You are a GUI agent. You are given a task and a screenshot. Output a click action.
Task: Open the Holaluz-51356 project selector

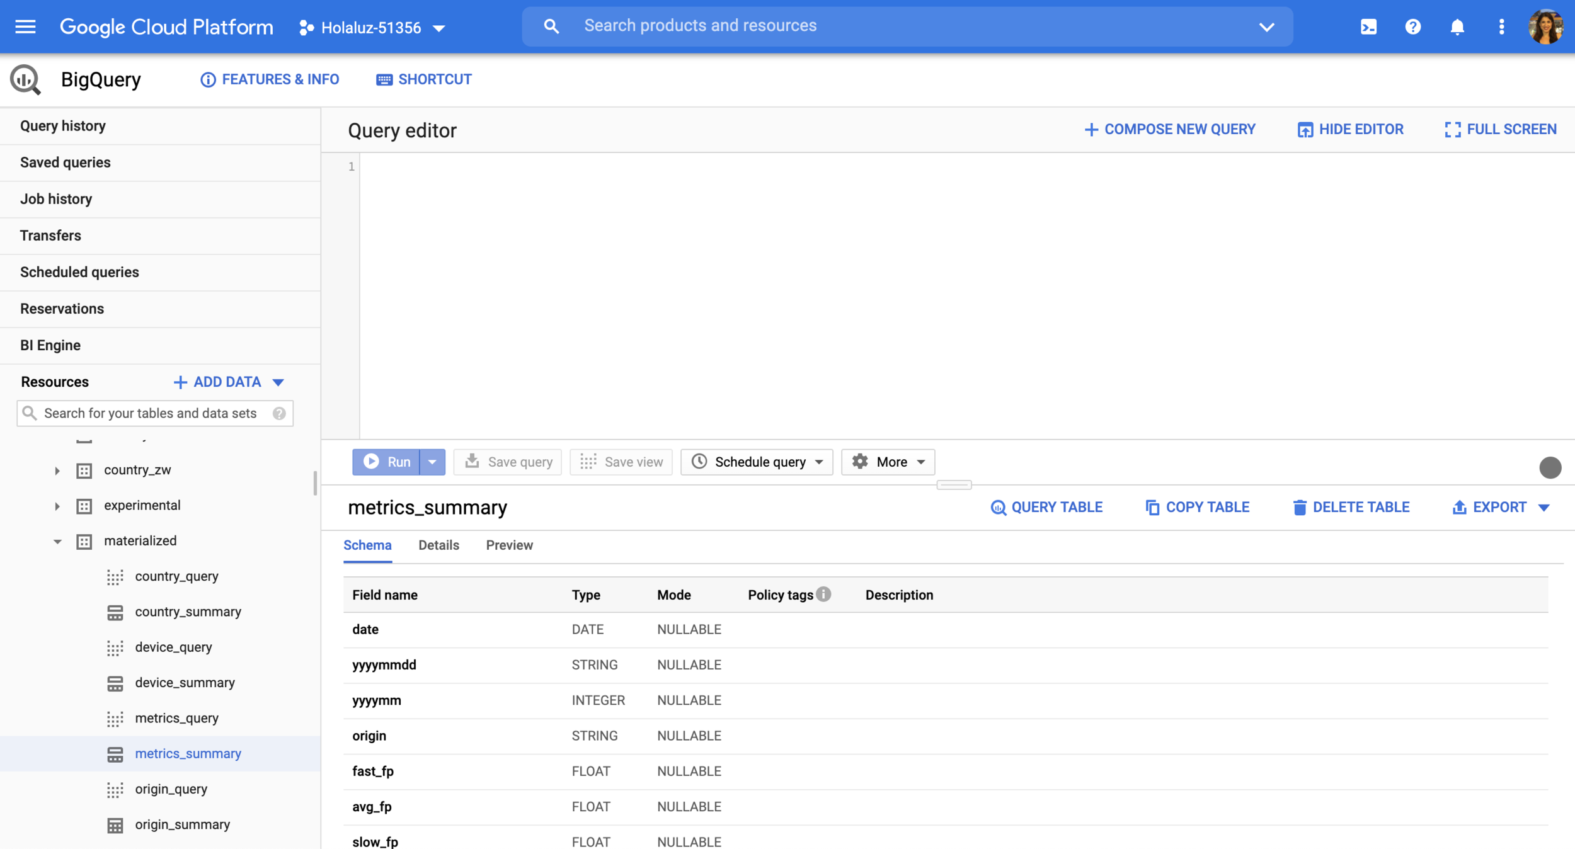(x=373, y=28)
